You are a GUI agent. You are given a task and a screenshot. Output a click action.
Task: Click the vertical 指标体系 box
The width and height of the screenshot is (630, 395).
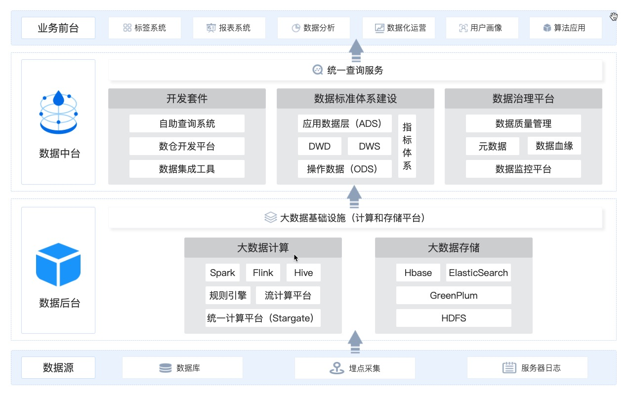407,146
